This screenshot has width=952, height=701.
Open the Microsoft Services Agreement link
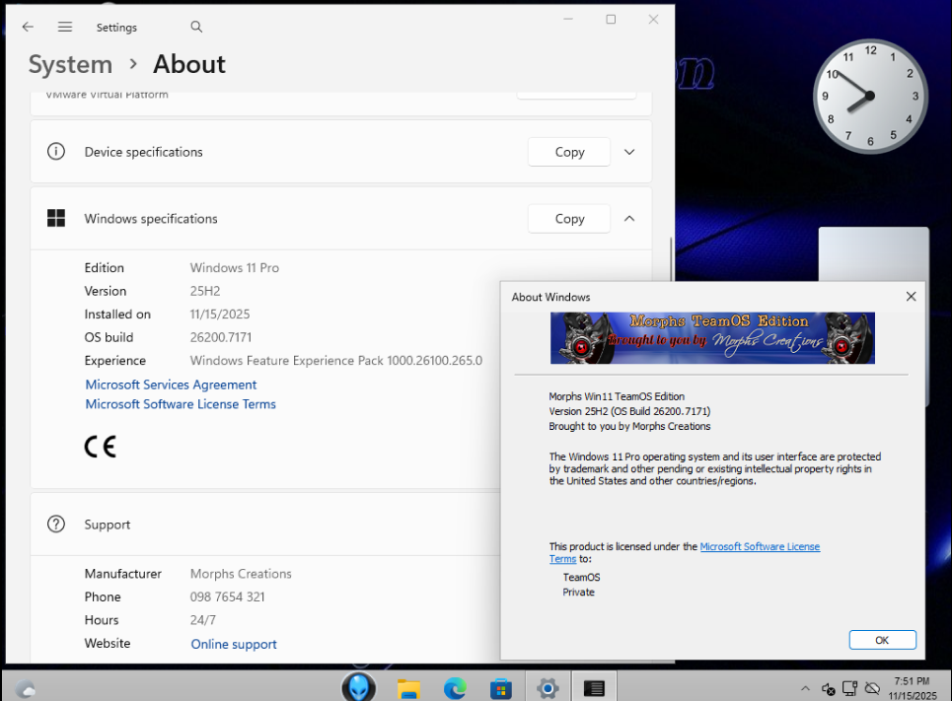(171, 386)
